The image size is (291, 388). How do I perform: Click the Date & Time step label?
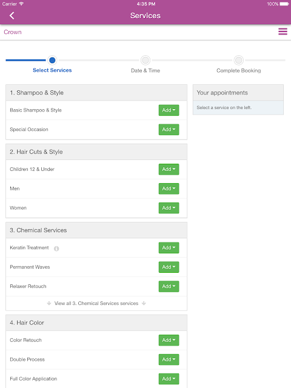(145, 70)
